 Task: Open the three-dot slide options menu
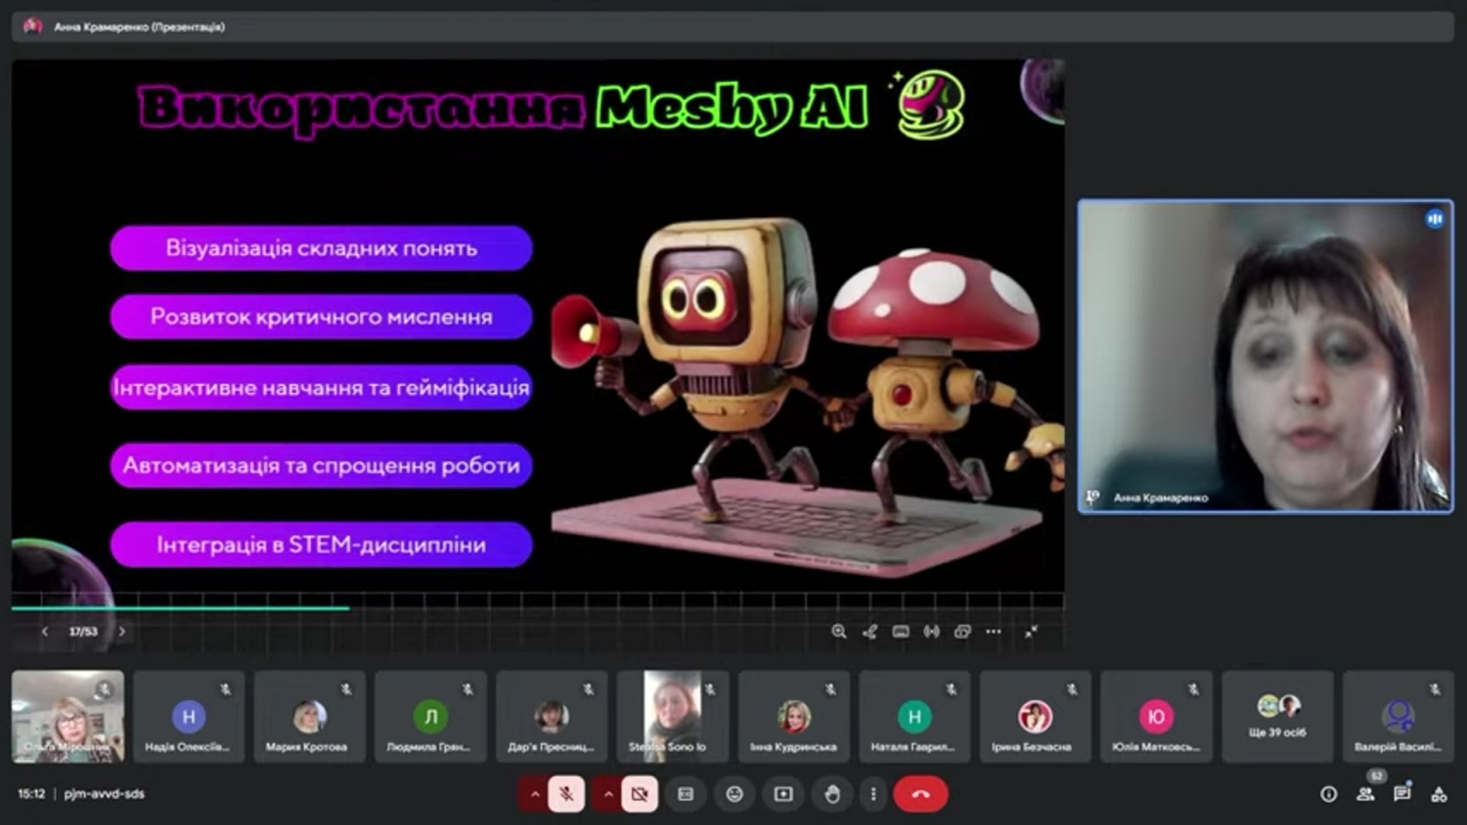994,631
